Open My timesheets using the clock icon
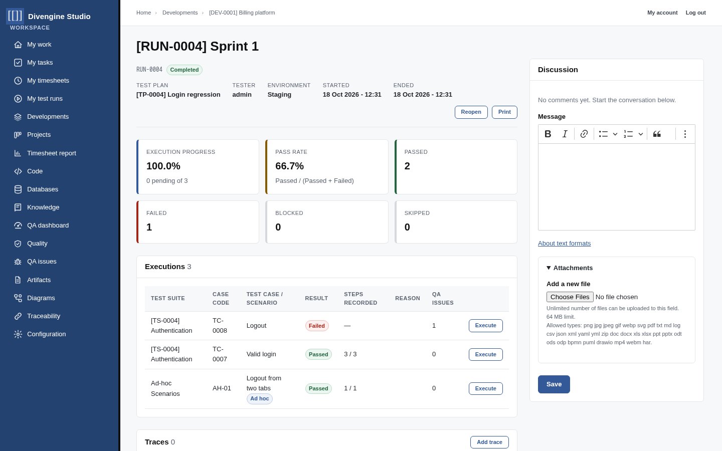 [18, 81]
